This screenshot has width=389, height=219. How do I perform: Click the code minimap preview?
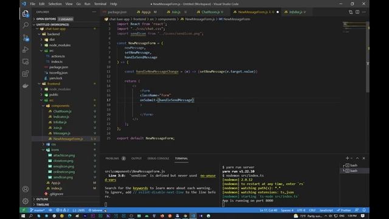click(x=354, y=27)
